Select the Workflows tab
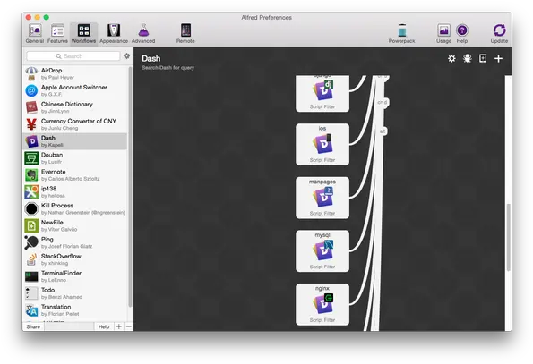Screen dimensions: 533x364 coord(83,34)
